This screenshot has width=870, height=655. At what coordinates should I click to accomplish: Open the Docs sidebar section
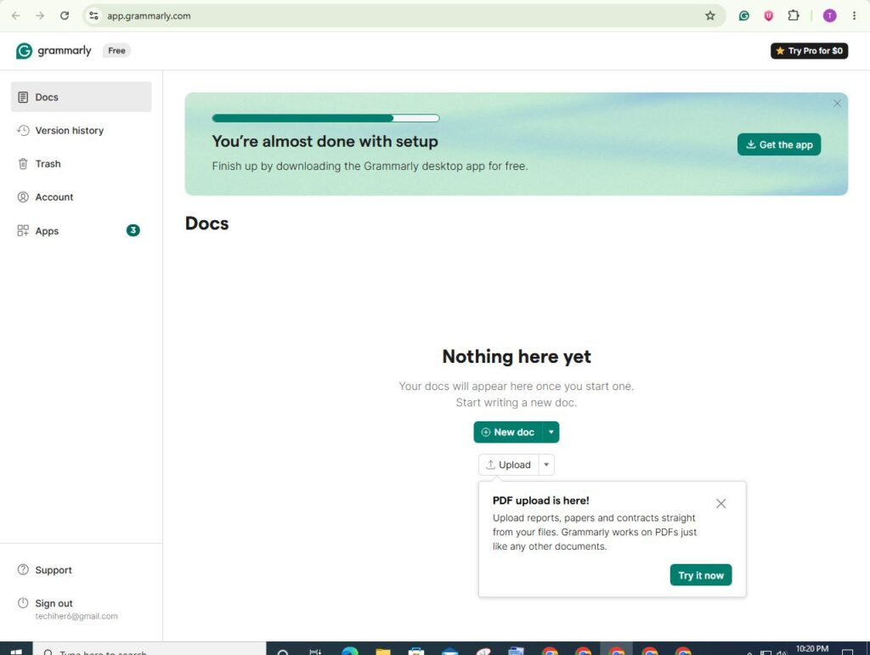[x=81, y=97]
